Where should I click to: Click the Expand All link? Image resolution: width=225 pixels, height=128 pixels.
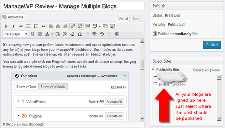pyautogui.click(x=118, y=87)
